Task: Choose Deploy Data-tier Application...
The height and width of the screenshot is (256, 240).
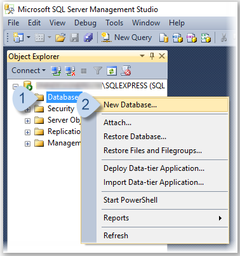Action: (163, 168)
